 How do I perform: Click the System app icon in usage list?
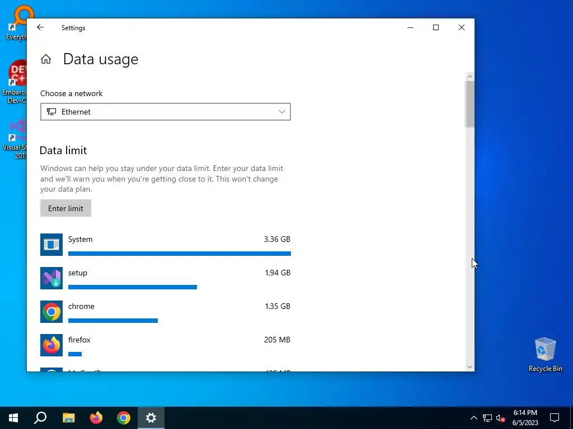pyautogui.click(x=51, y=245)
